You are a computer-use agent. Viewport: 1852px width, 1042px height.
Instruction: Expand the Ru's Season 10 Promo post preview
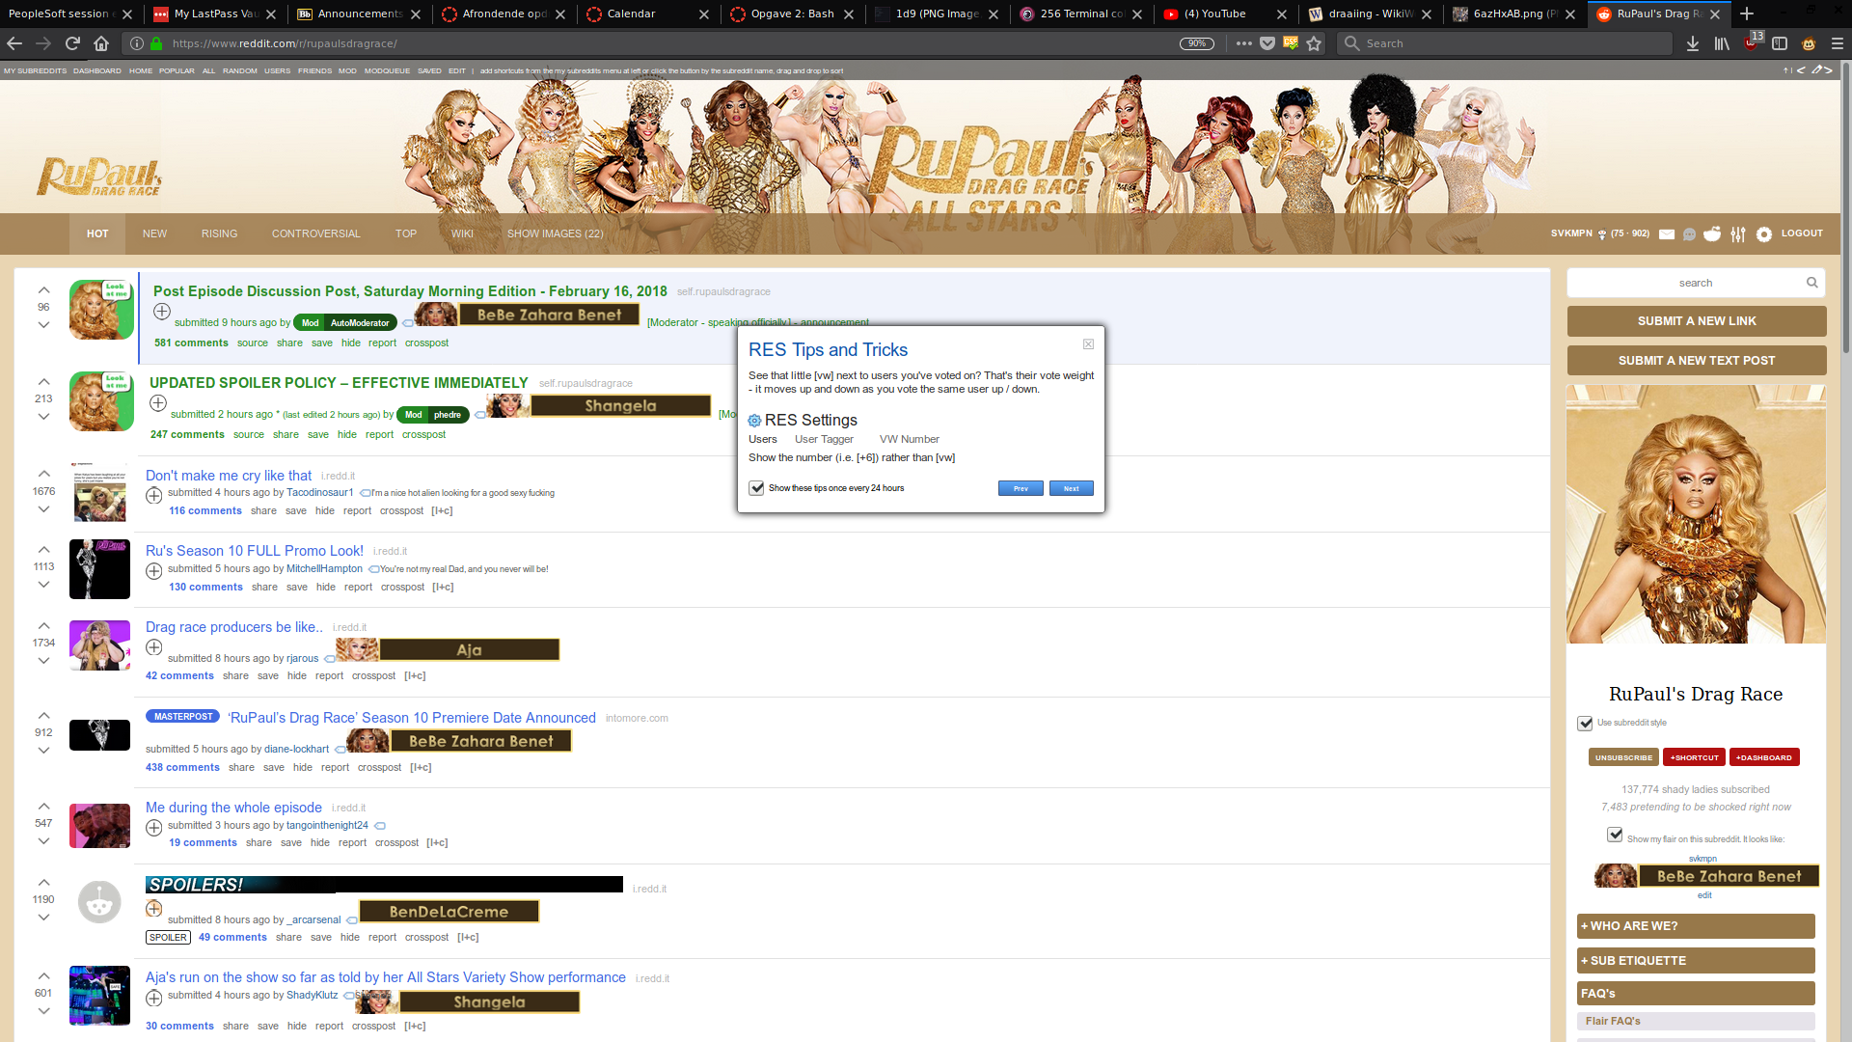(x=153, y=571)
